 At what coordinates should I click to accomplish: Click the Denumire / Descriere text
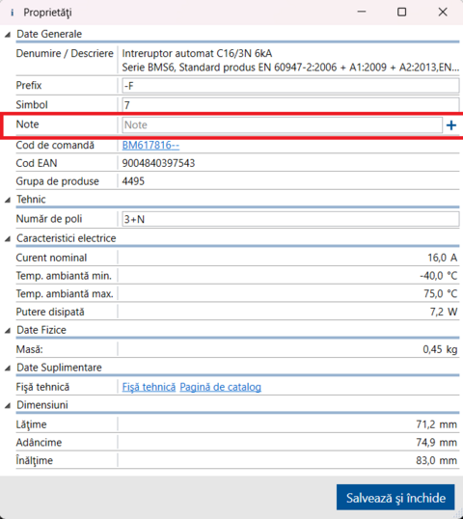(x=65, y=53)
